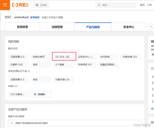This screenshot has width=154, height=128.
Task: Click the 添加快 add shortcut button
Action: coord(41,94)
